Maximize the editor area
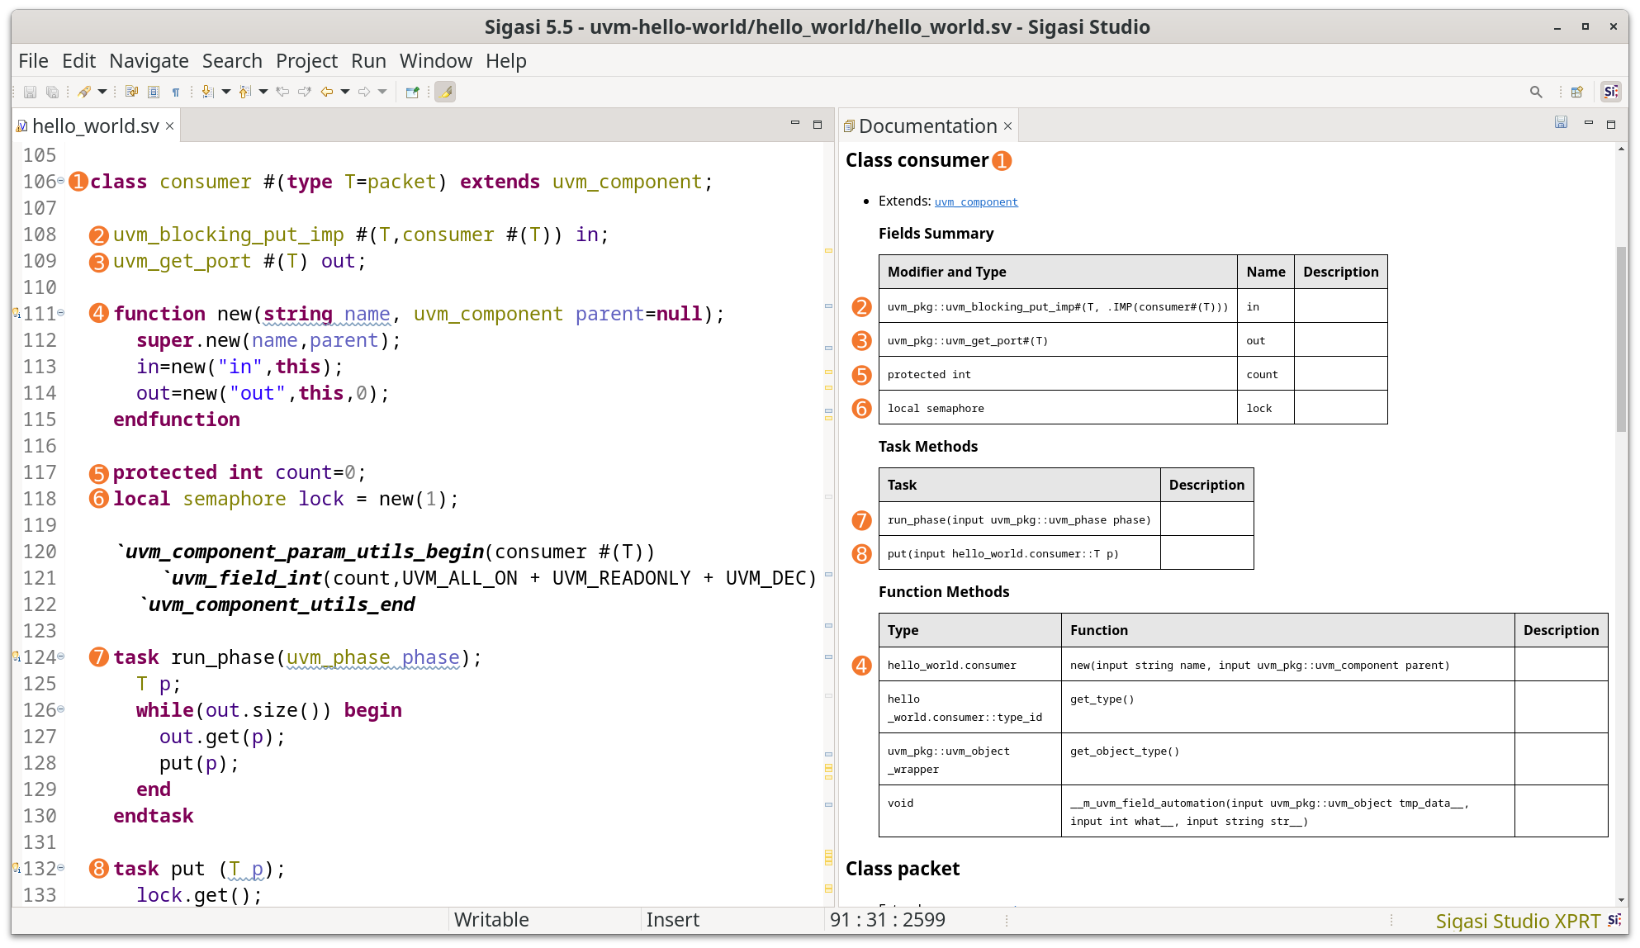1640x948 pixels. coord(818,124)
